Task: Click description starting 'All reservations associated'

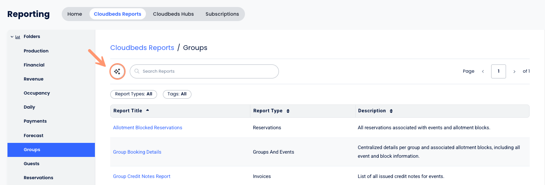Action: click(x=424, y=128)
